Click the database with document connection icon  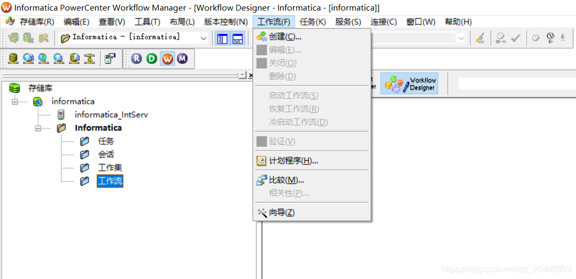(x=75, y=58)
